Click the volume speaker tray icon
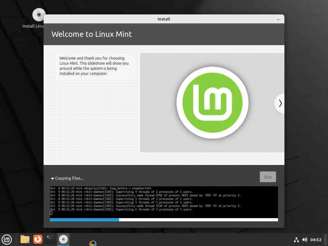Screen dimensions: 328x246 coord(305,240)
